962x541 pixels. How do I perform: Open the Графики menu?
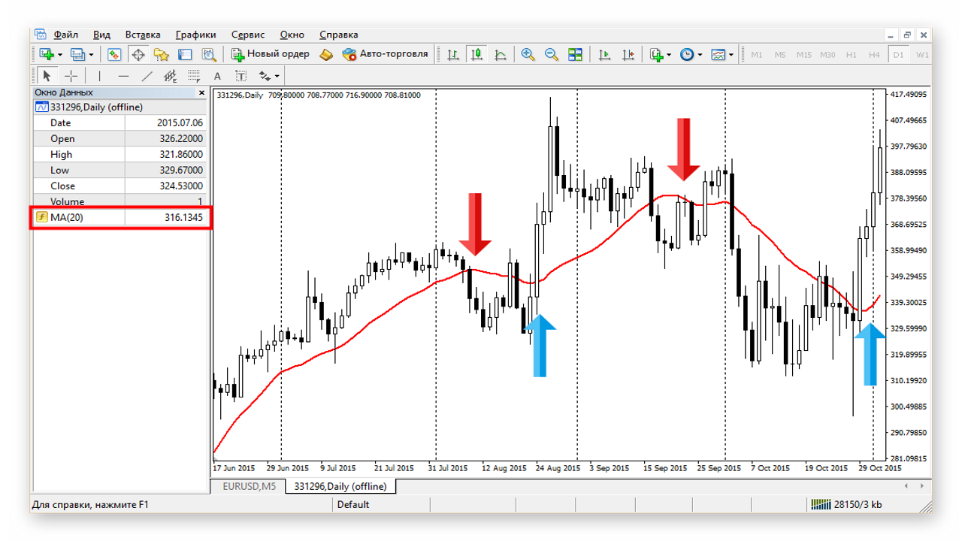pos(195,35)
